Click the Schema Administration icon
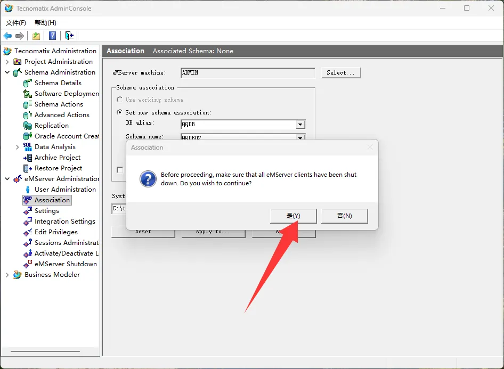The width and height of the screenshot is (504, 369). (x=18, y=72)
